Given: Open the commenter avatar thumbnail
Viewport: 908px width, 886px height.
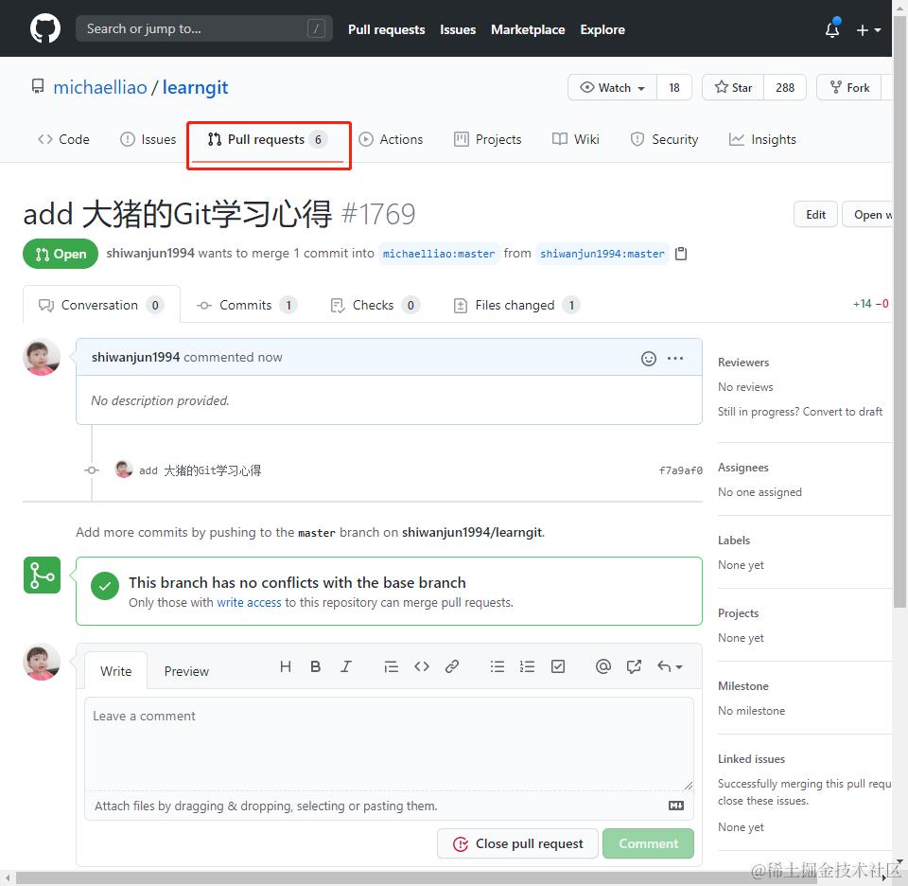Looking at the screenshot, I should coord(41,357).
